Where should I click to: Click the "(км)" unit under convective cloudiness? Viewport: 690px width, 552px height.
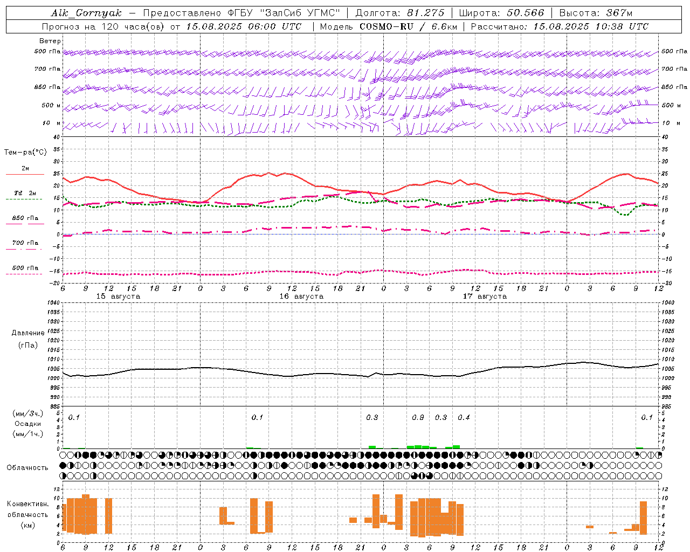[28, 525]
